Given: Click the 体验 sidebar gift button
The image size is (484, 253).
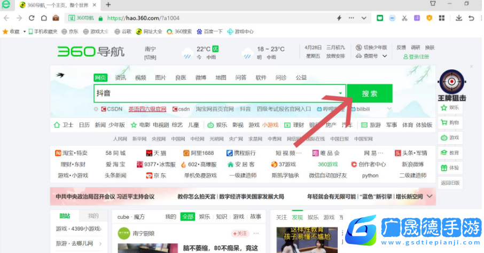Looking at the screenshot, I should click(450, 168).
